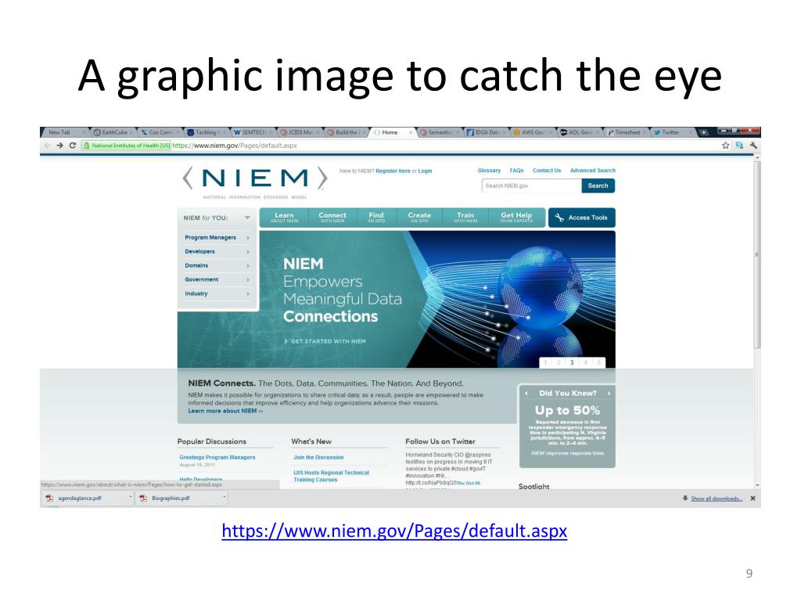Switch to the AWS Gov tab
The image size is (801, 601).
click(x=532, y=132)
